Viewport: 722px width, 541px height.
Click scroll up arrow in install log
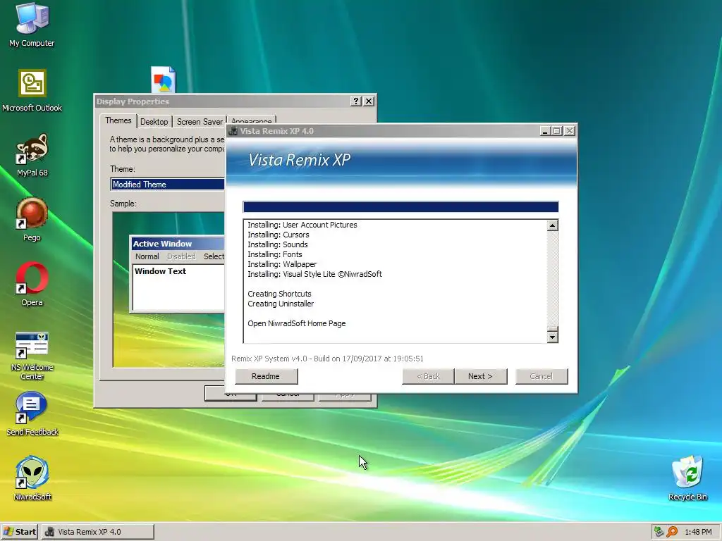point(553,225)
